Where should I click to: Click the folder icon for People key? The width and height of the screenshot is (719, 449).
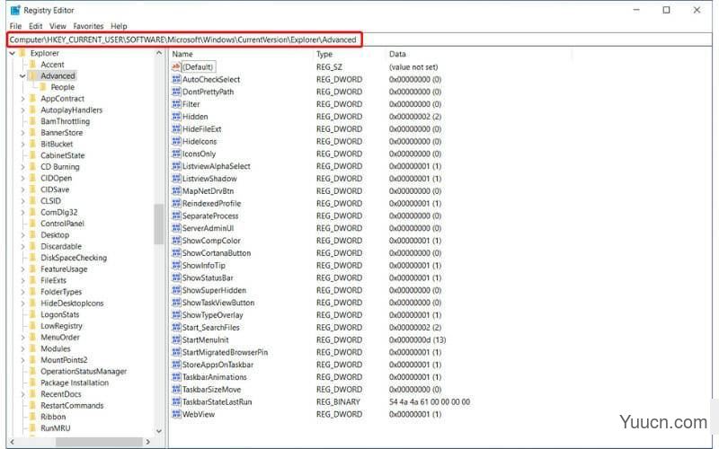(43, 87)
